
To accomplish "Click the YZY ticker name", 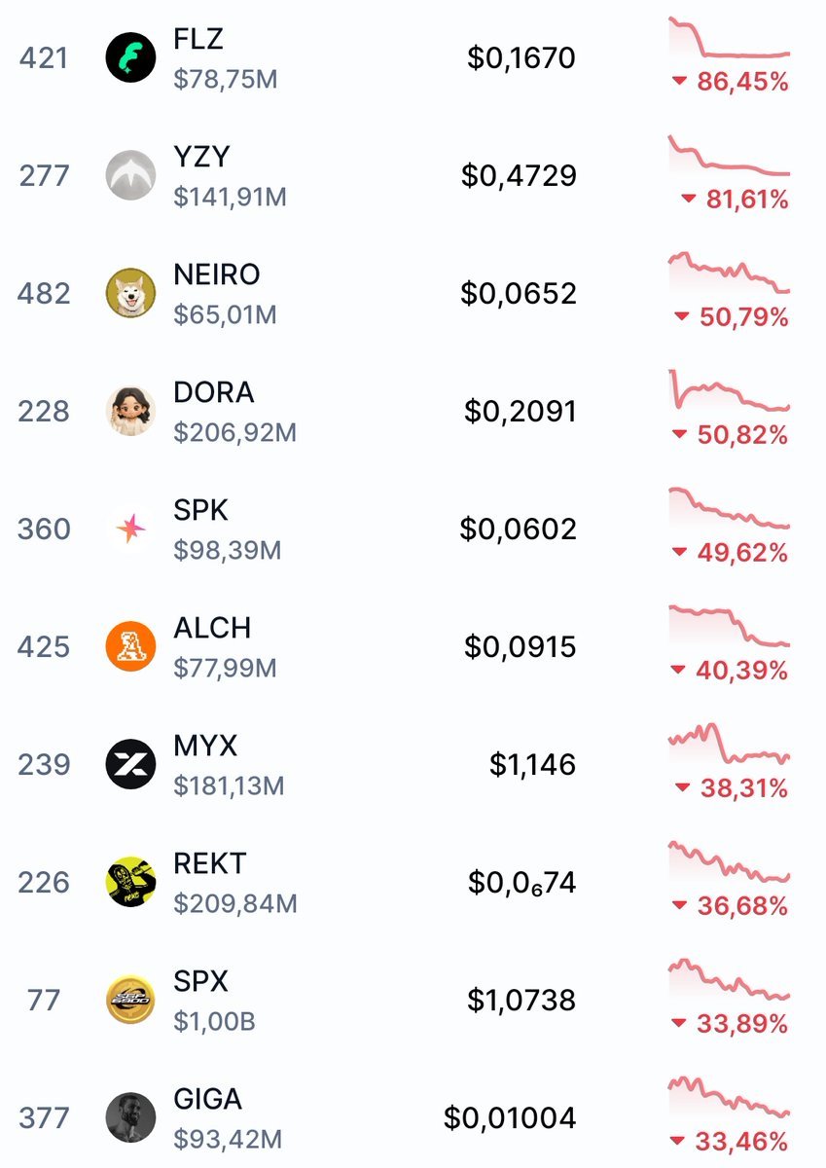I will [x=201, y=157].
